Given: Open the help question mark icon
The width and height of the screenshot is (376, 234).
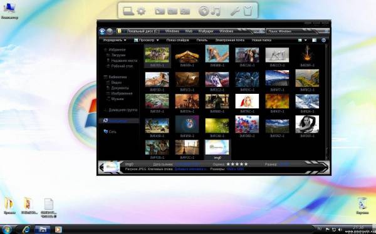Looking at the screenshot, I should (x=323, y=40).
